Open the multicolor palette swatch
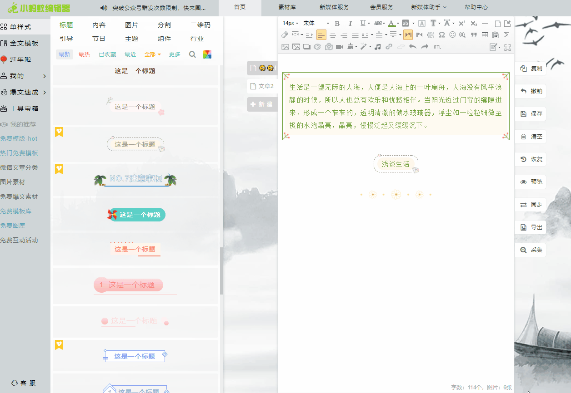Image resolution: width=571 pixels, height=393 pixels. click(207, 54)
